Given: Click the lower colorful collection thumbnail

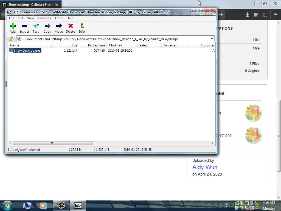Looking at the screenshot, I should tap(253, 135).
